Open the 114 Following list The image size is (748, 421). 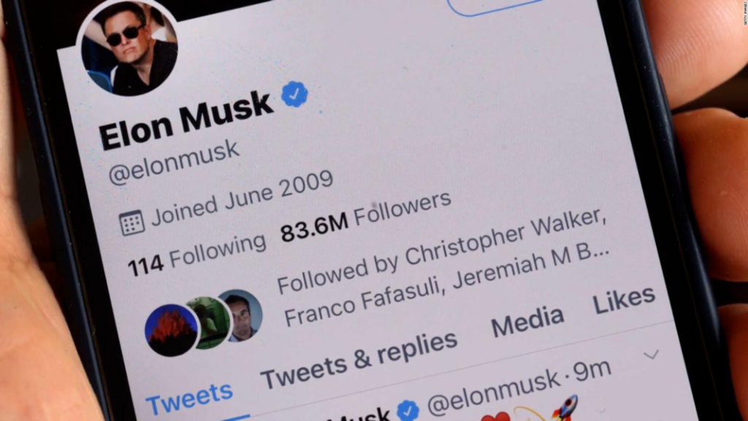[196, 254]
